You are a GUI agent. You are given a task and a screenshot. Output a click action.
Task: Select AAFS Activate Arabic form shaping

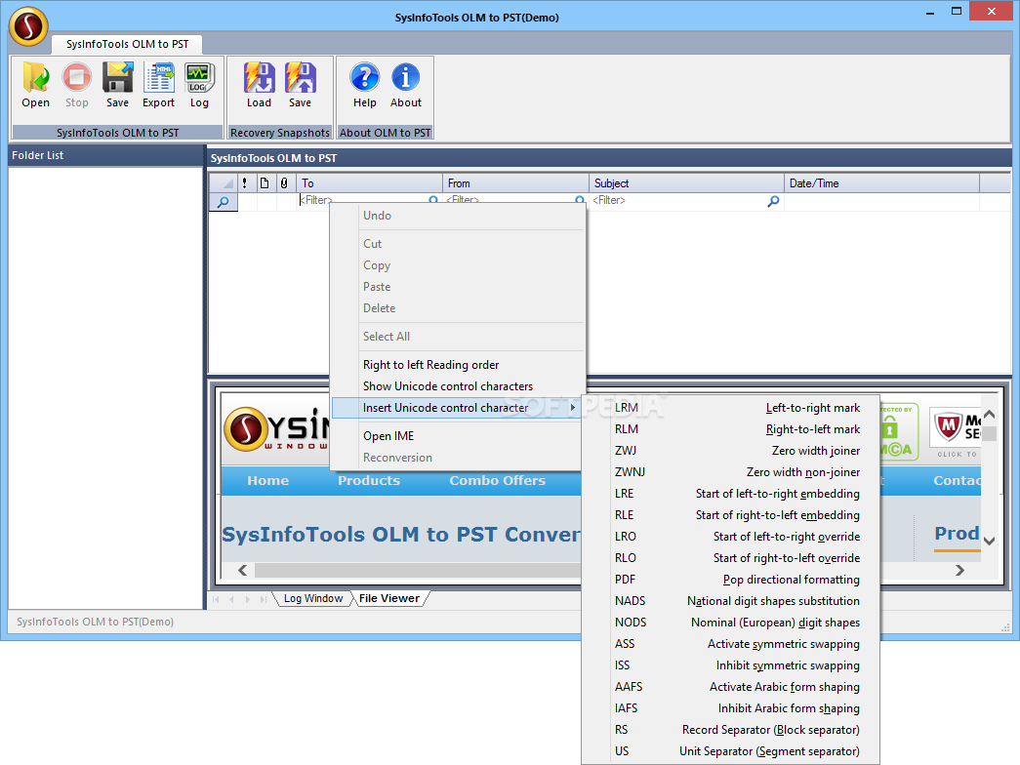coord(730,687)
